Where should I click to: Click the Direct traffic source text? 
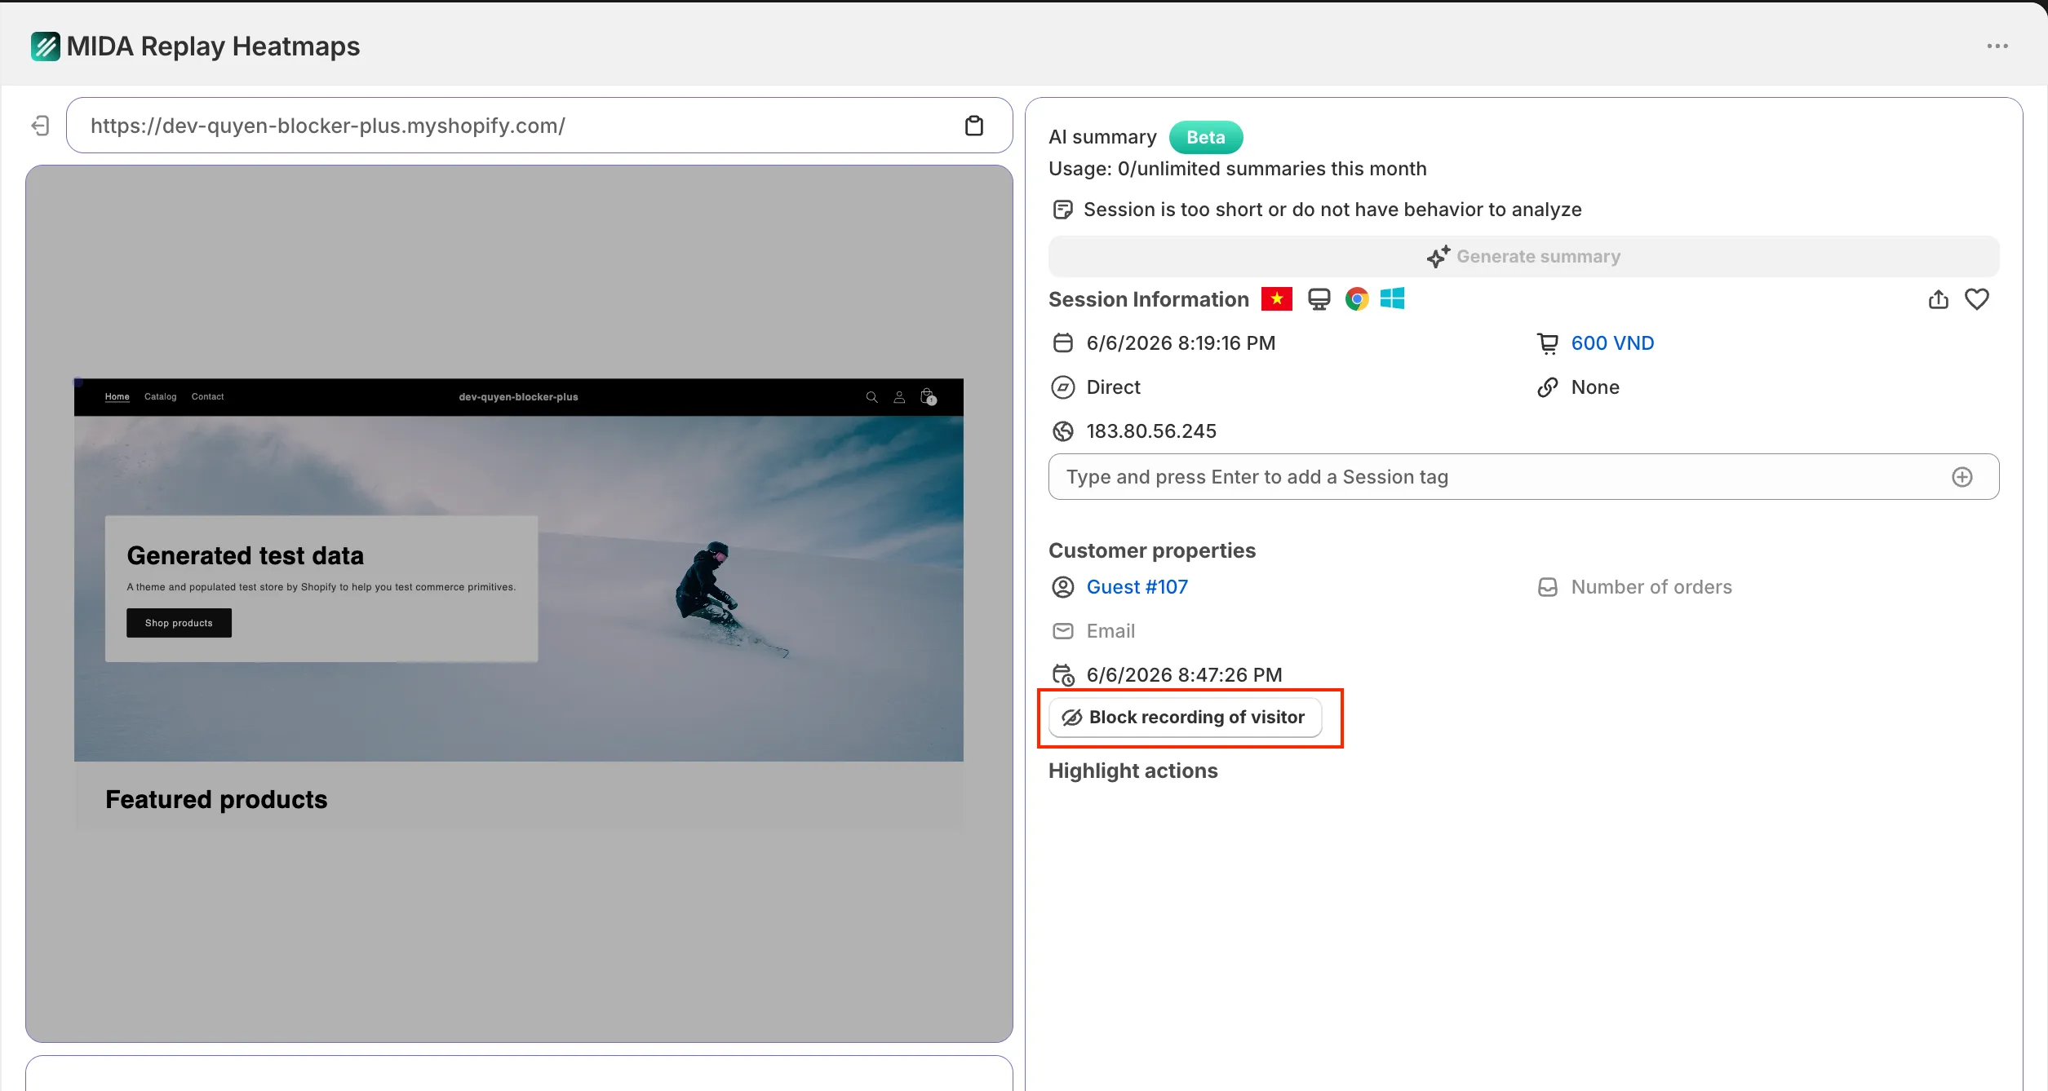[x=1113, y=387]
